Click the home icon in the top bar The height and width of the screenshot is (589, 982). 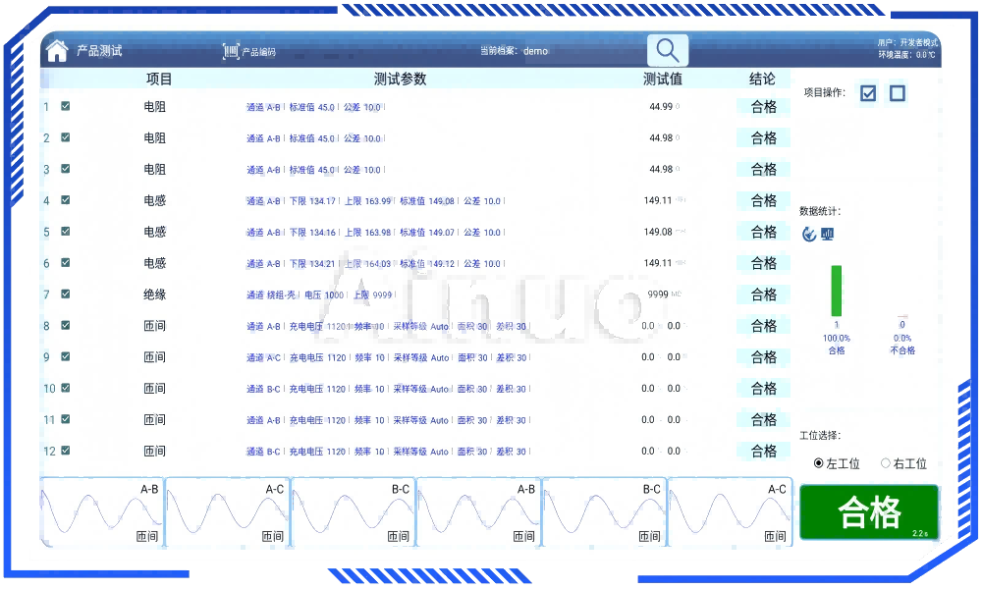(x=55, y=49)
